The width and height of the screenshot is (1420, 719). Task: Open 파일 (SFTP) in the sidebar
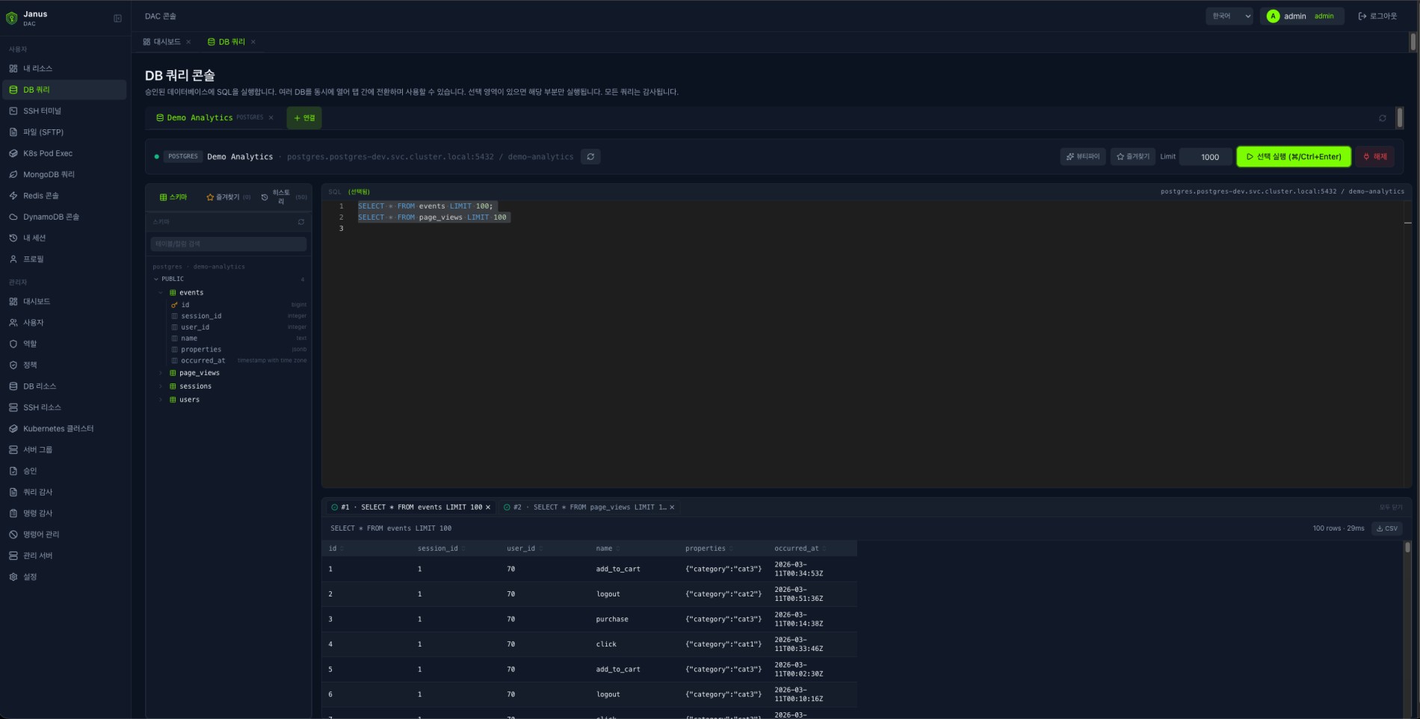pyautogui.click(x=64, y=132)
